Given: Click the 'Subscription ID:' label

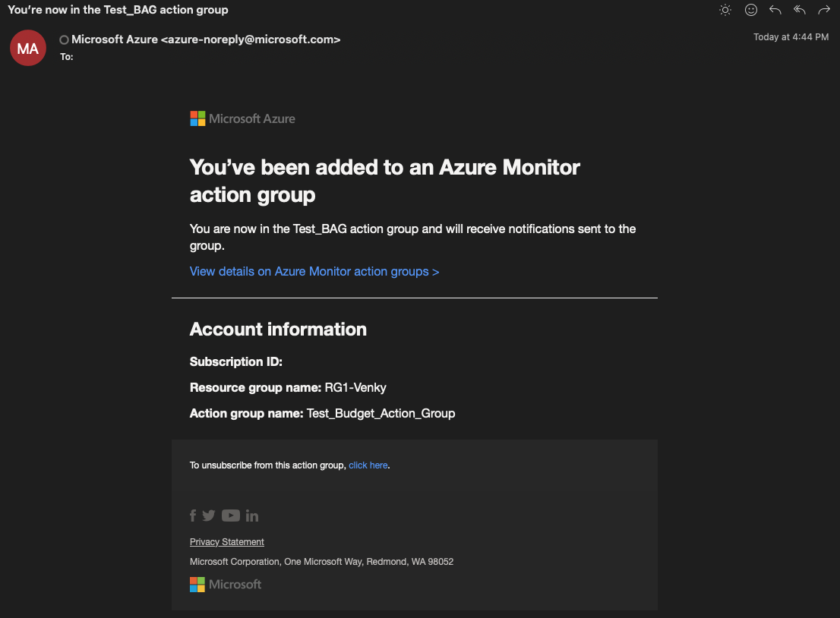Looking at the screenshot, I should click(235, 361).
